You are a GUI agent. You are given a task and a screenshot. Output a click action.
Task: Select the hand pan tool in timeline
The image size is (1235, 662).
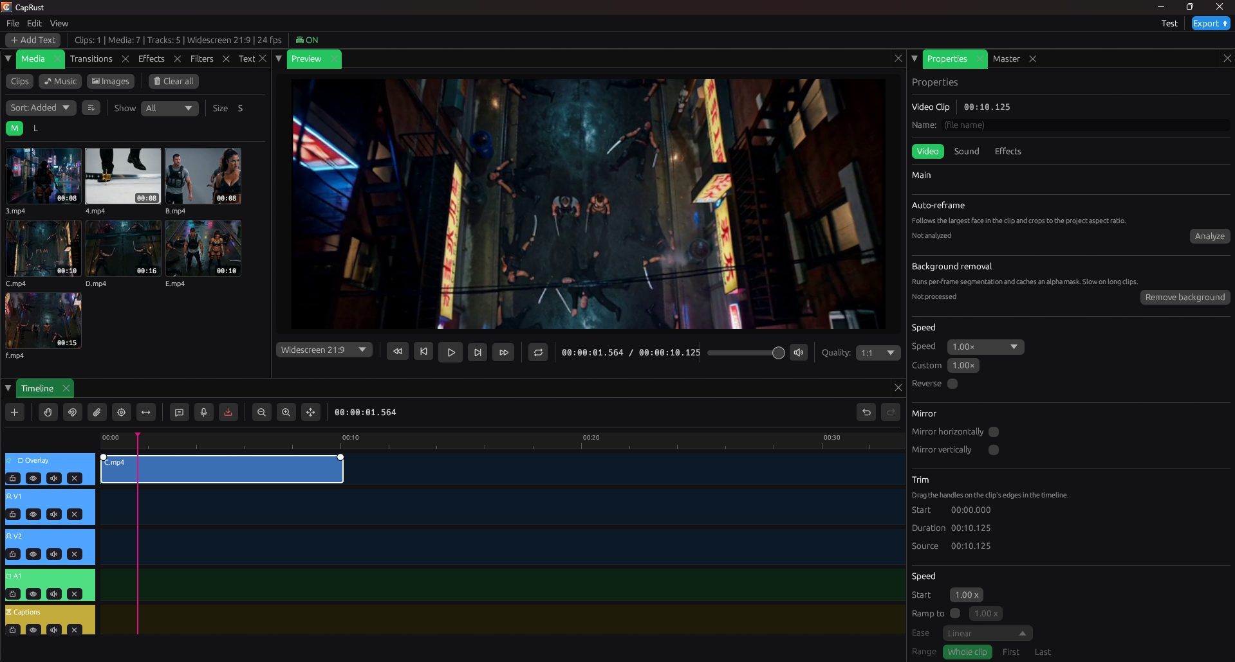pos(48,413)
